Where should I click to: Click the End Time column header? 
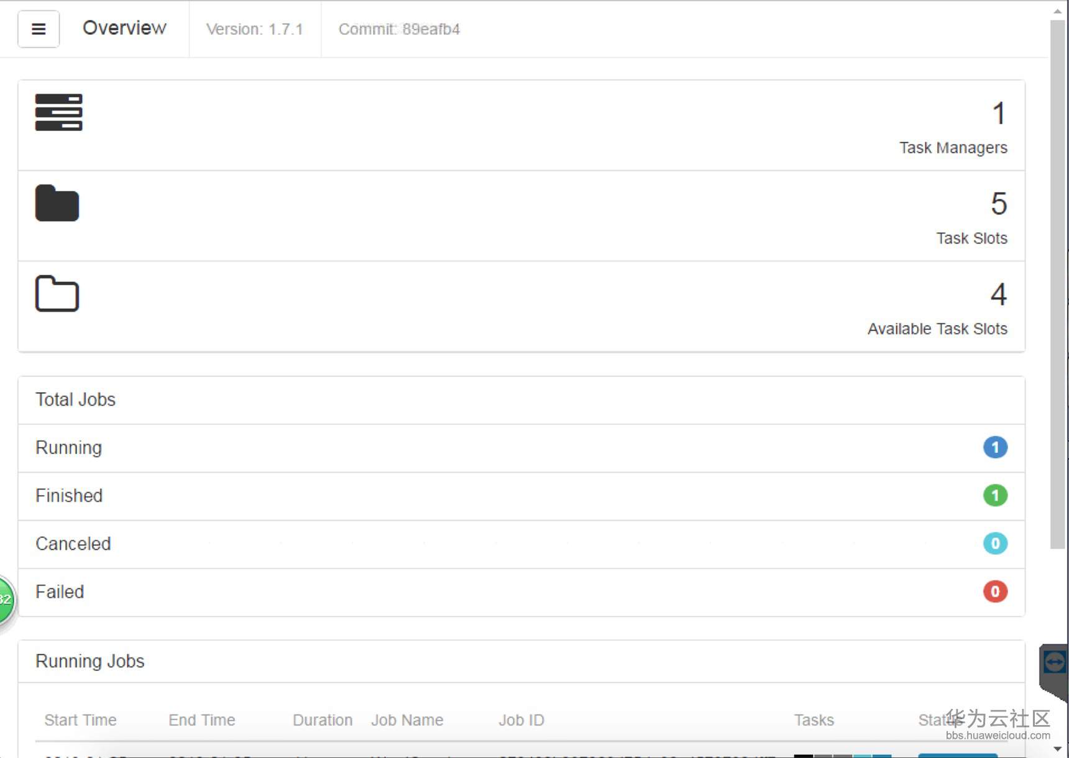click(202, 720)
